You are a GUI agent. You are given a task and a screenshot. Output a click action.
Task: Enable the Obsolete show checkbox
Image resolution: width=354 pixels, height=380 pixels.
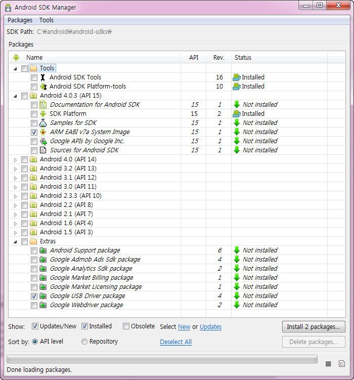(126, 326)
